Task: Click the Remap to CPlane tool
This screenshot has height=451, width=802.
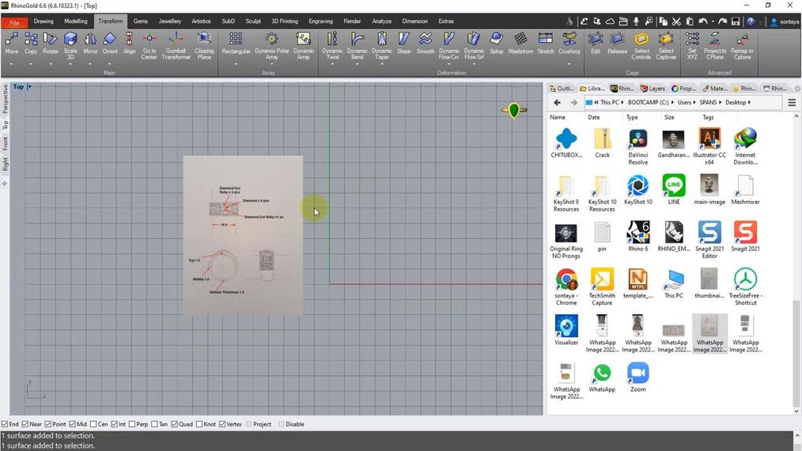Action: coord(742,46)
